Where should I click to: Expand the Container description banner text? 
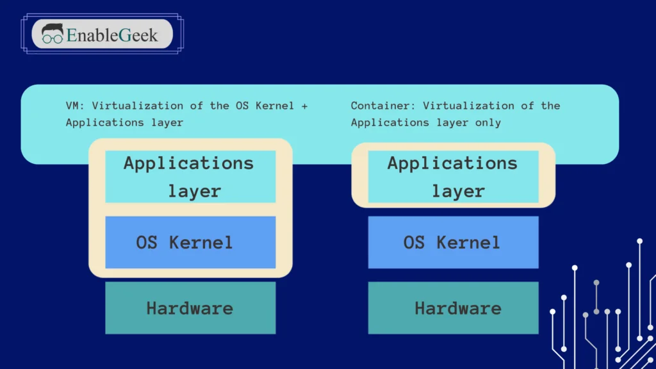click(455, 114)
